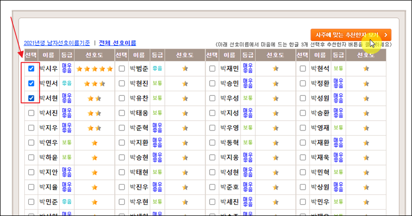Check the 박지성 checkbox
The width and height of the screenshot is (412, 216).
(x=212, y=113)
